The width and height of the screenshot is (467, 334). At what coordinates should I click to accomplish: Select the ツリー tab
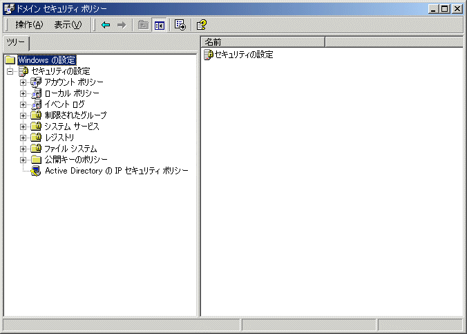(16, 43)
